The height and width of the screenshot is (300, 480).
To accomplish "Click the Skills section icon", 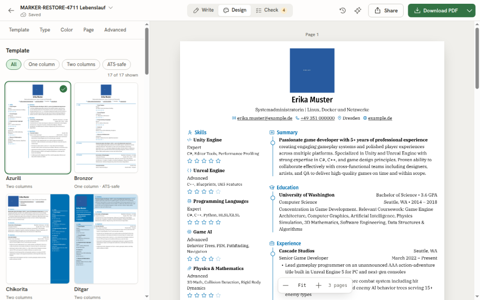I will click(x=190, y=133).
